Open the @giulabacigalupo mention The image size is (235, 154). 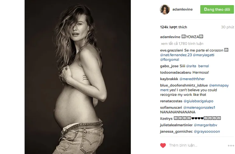click(x=198, y=101)
